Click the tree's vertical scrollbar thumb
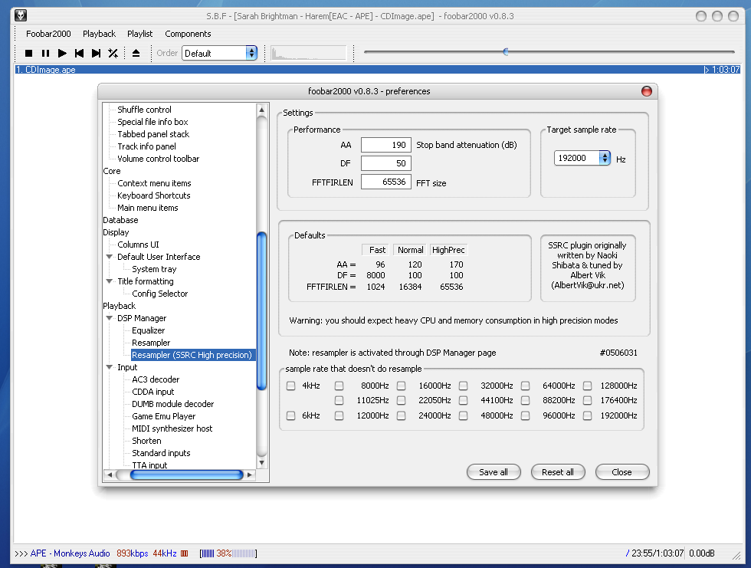 (x=261, y=311)
